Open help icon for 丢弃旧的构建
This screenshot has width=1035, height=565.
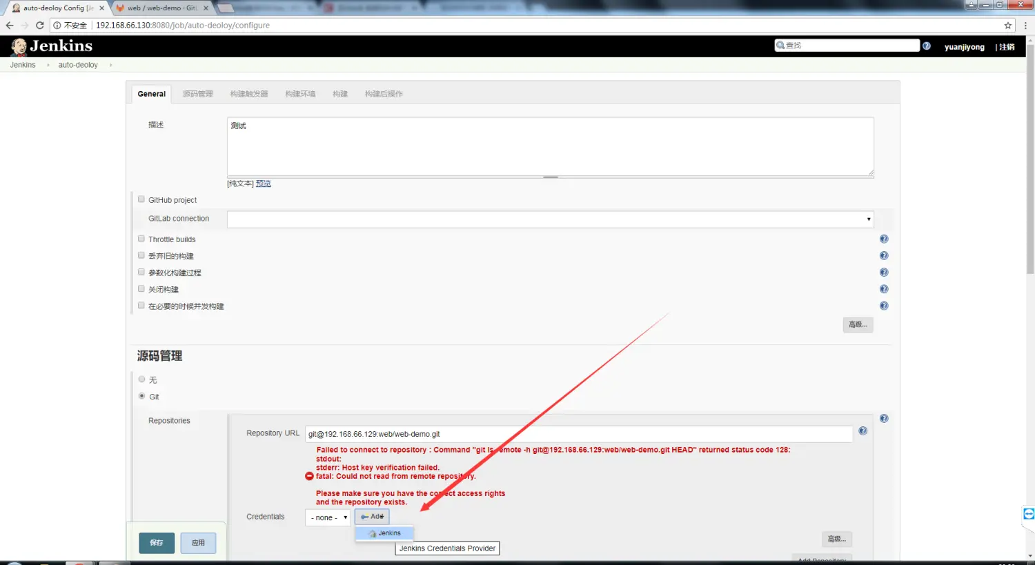pyautogui.click(x=884, y=256)
